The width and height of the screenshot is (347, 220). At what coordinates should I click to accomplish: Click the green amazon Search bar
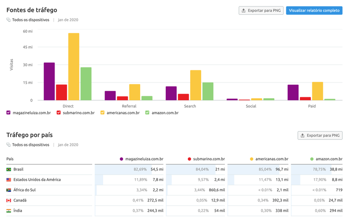click(208, 91)
